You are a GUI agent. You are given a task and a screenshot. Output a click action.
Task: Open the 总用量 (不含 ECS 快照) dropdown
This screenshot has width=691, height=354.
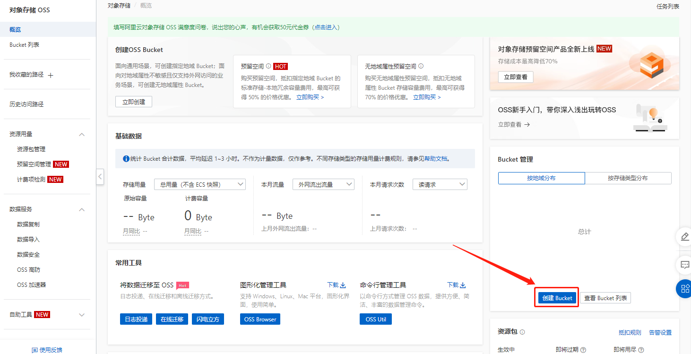tap(200, 184)
